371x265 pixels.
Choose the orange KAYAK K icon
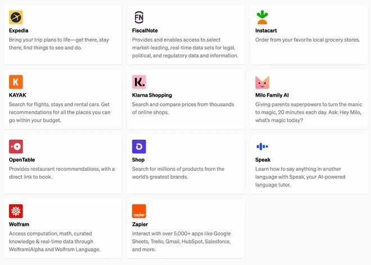click(16, 82)
